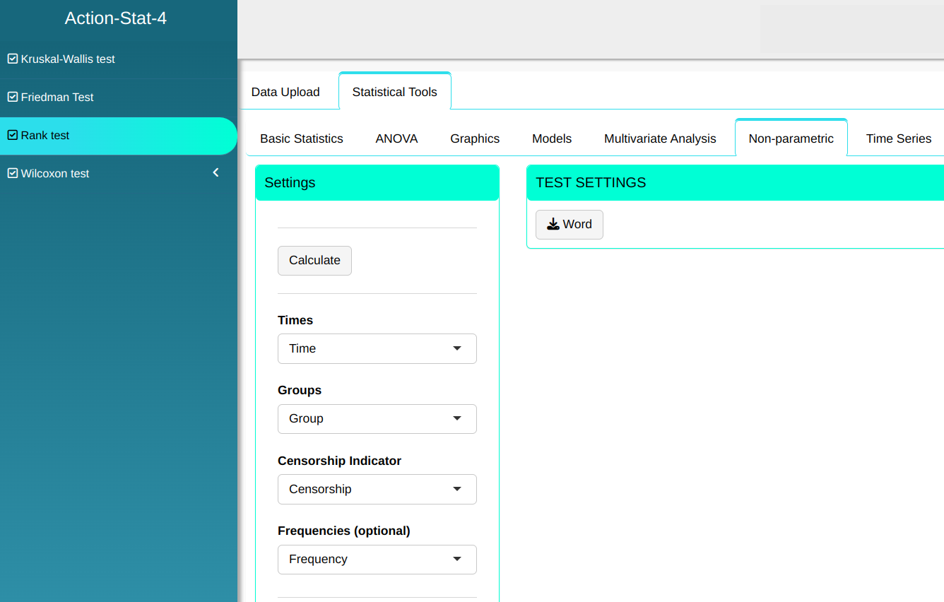This screenshot has height=602, width=944.
Task: Click the Rank test check icon
Action: pos(13,136)
